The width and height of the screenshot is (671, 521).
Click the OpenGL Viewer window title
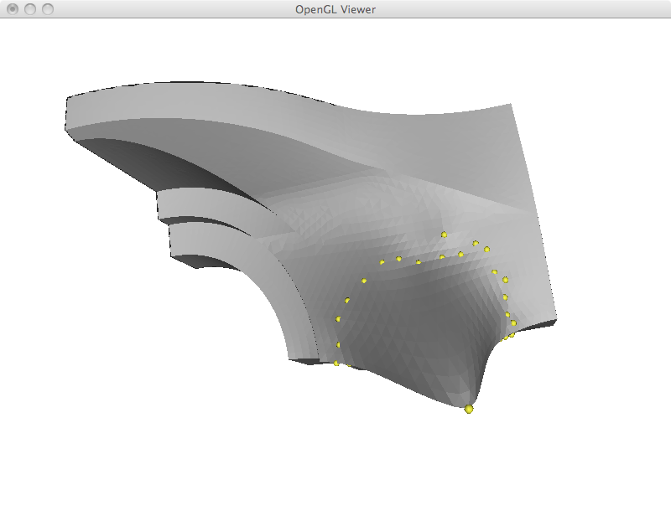click(x=335, y=9)
